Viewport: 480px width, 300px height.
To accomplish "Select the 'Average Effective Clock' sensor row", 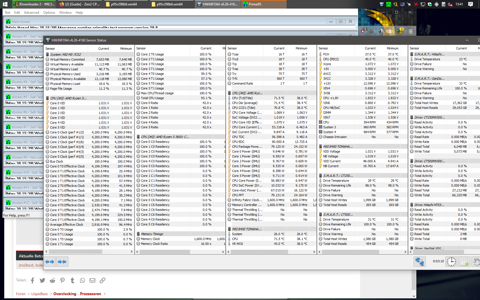I will tap(89, 225).
